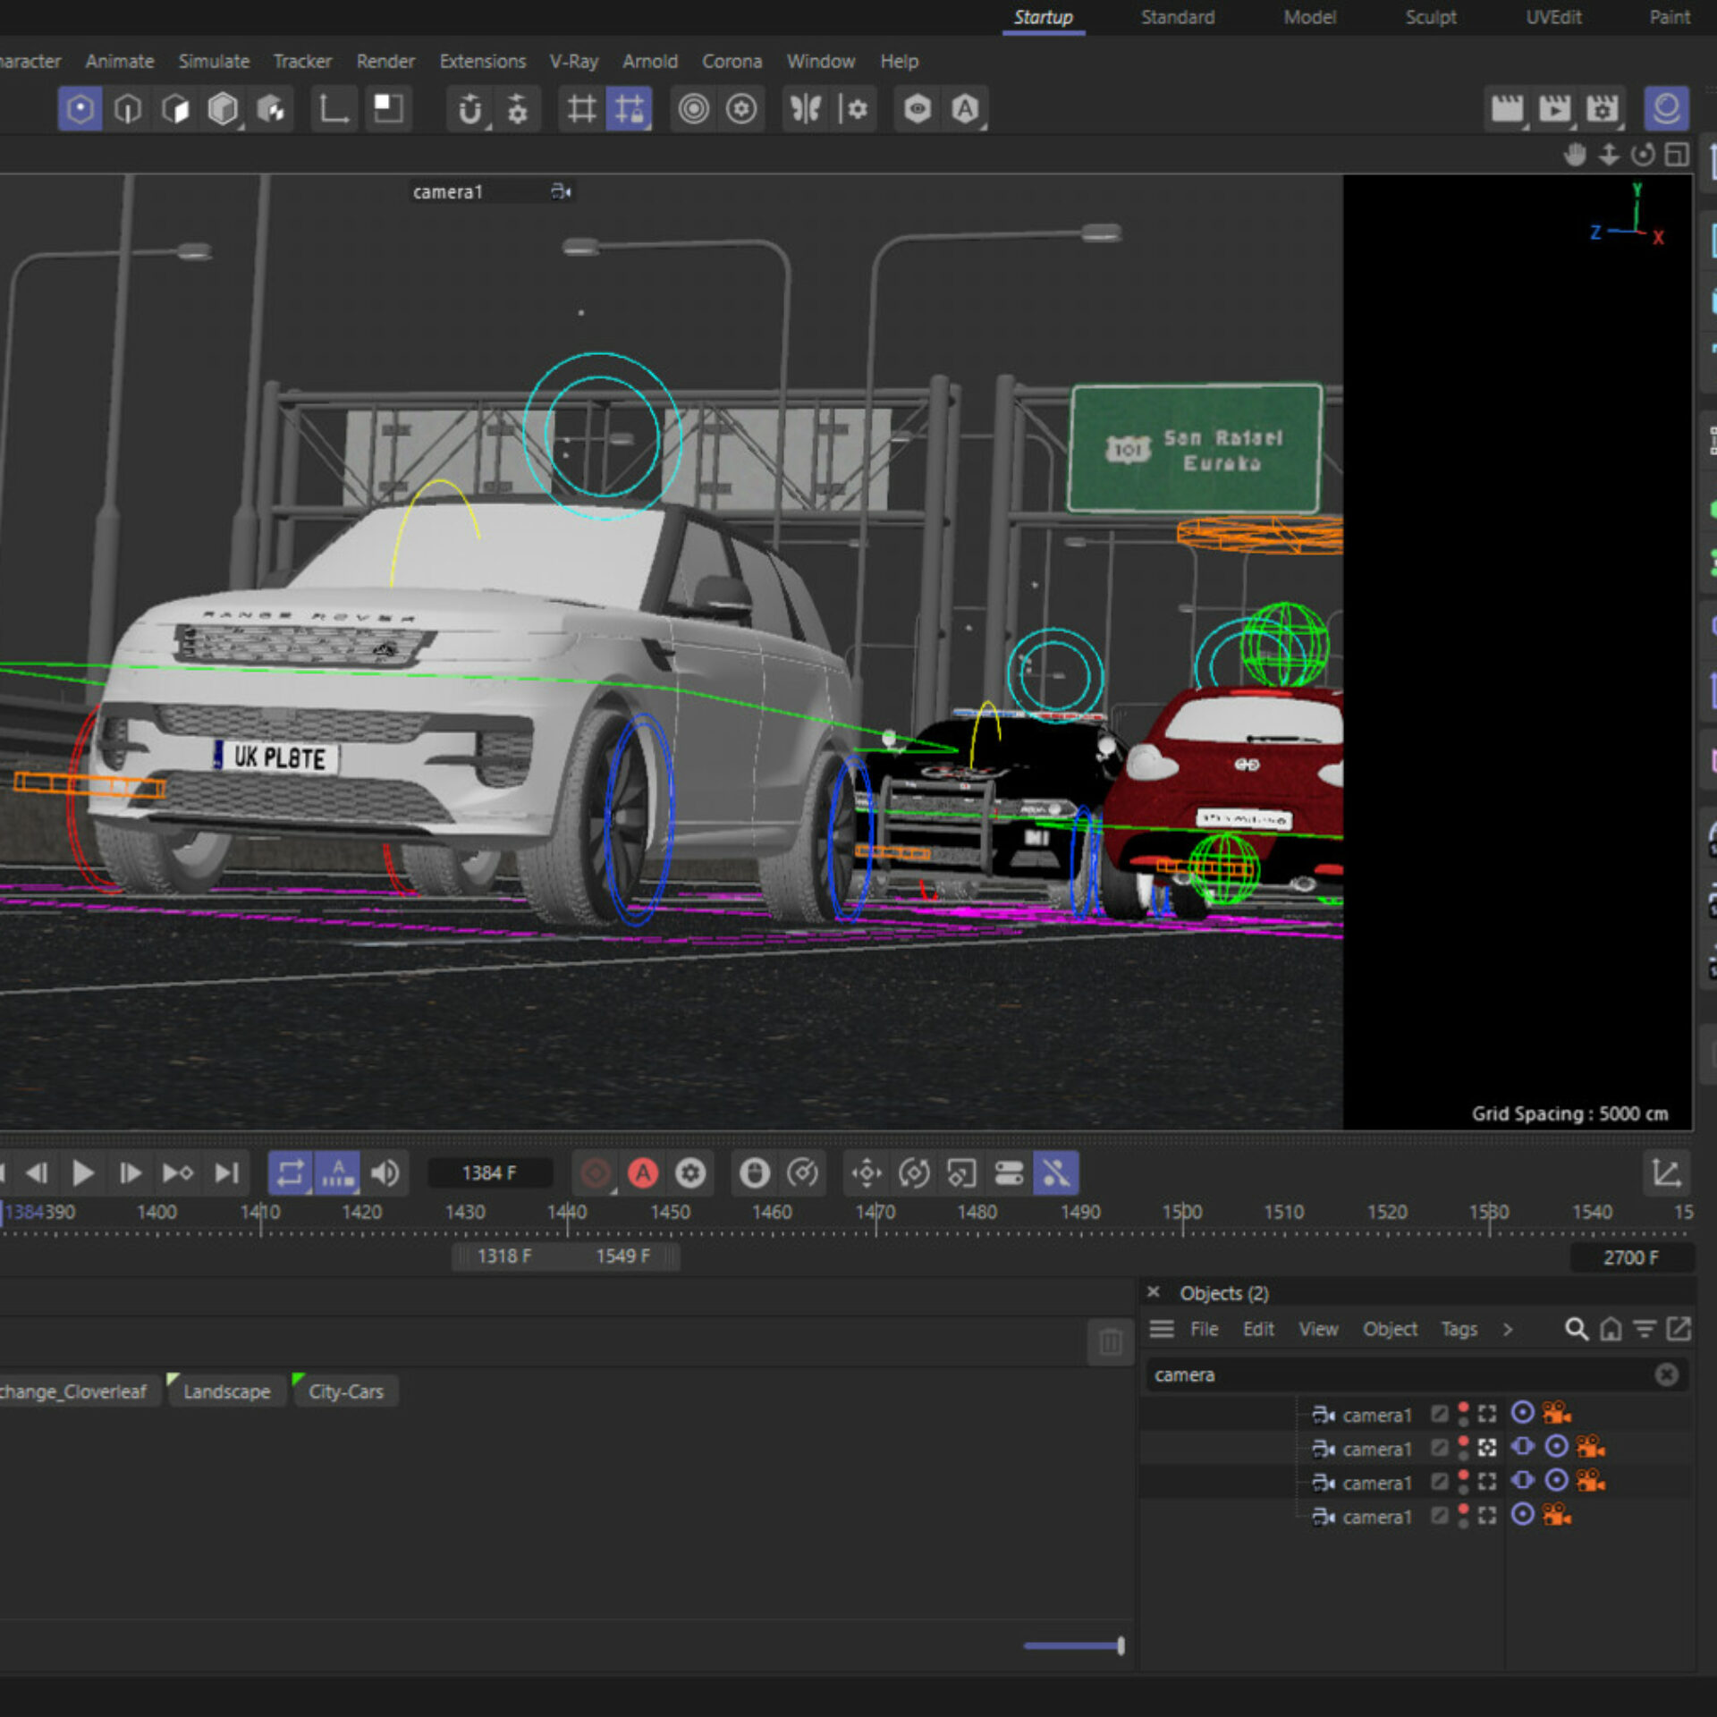Open Symmetry settings gear icon
Viewport: 1717px width, 1717px height.
pos(853,109)
